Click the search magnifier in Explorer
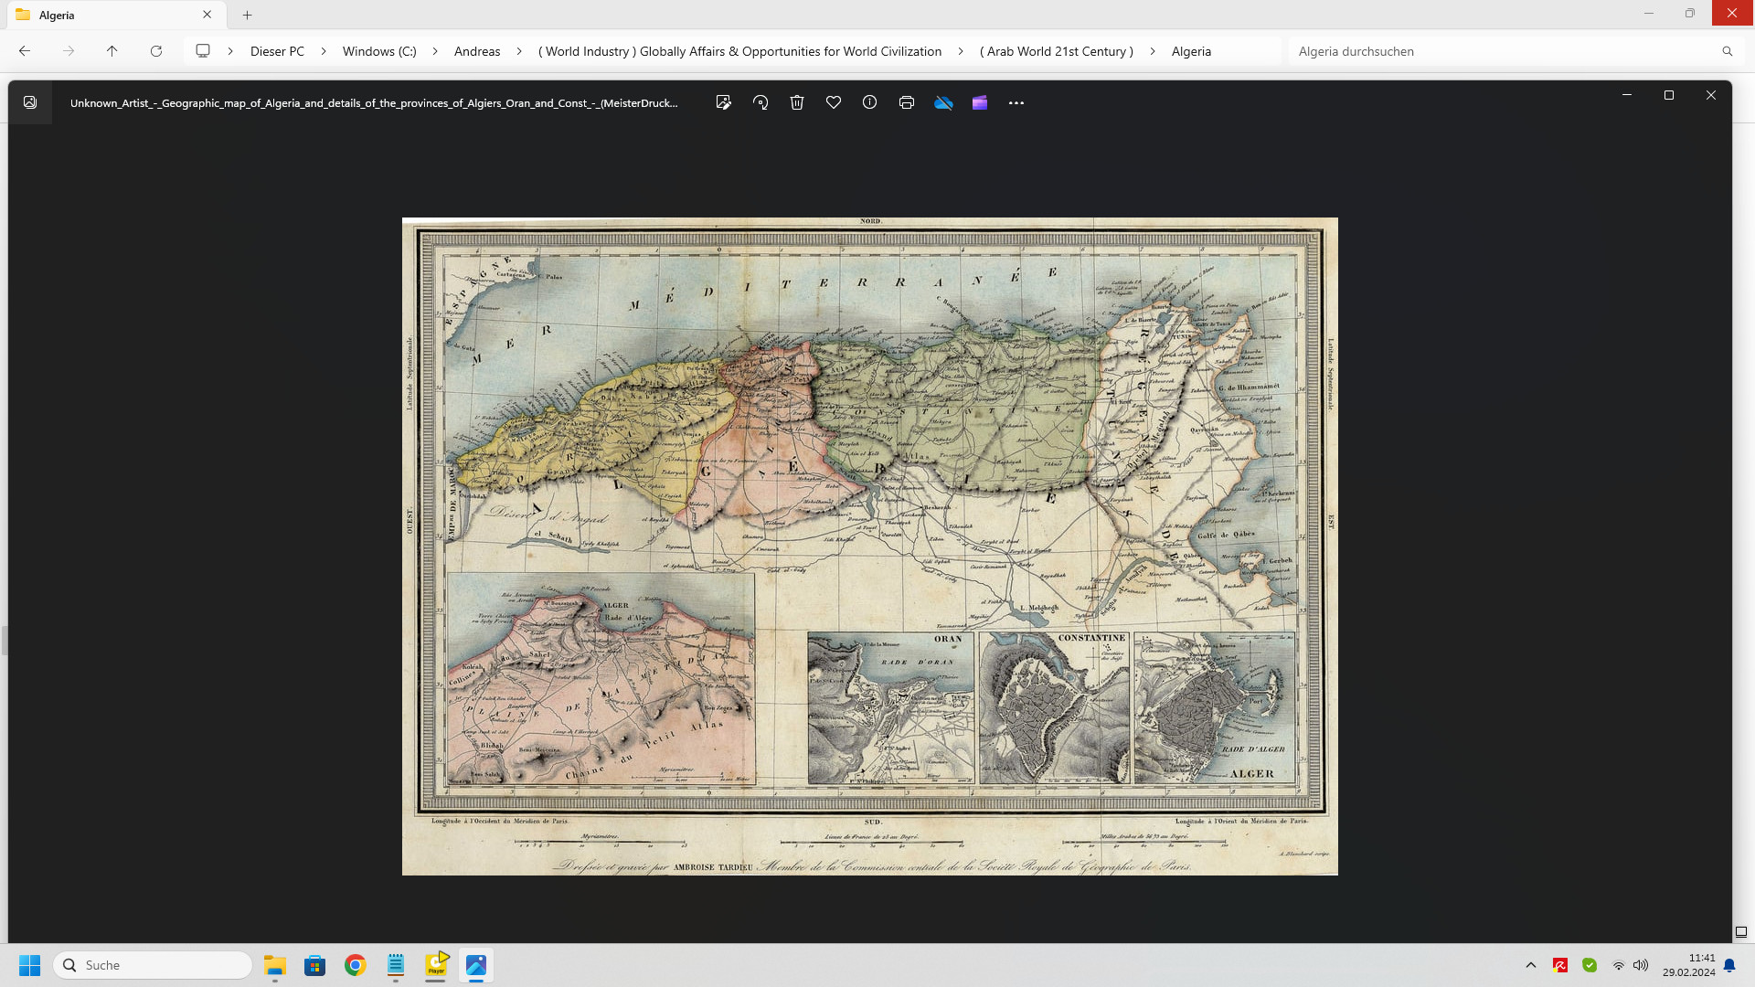Image resolution: width=1755 pixels, height=987 pixels. coord(1728,51)
